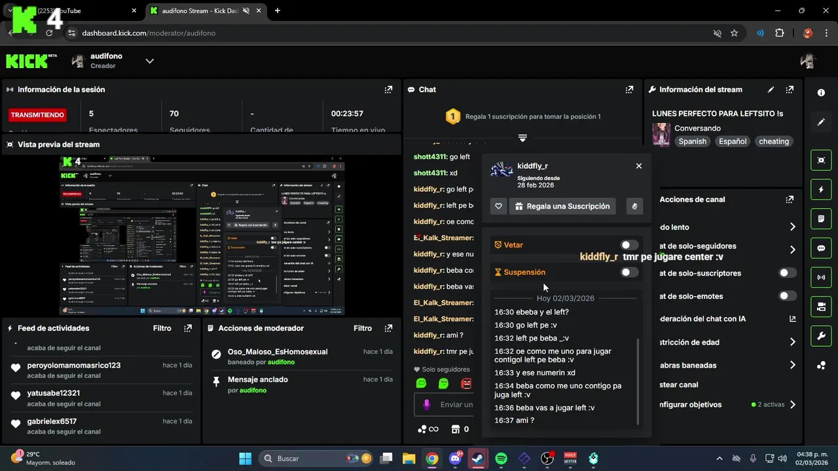
Task: Open Steam from the taskbar
Action: point(478,459)
